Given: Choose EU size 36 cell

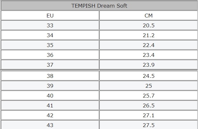Looking at the screenshot, I should (50, 55).
